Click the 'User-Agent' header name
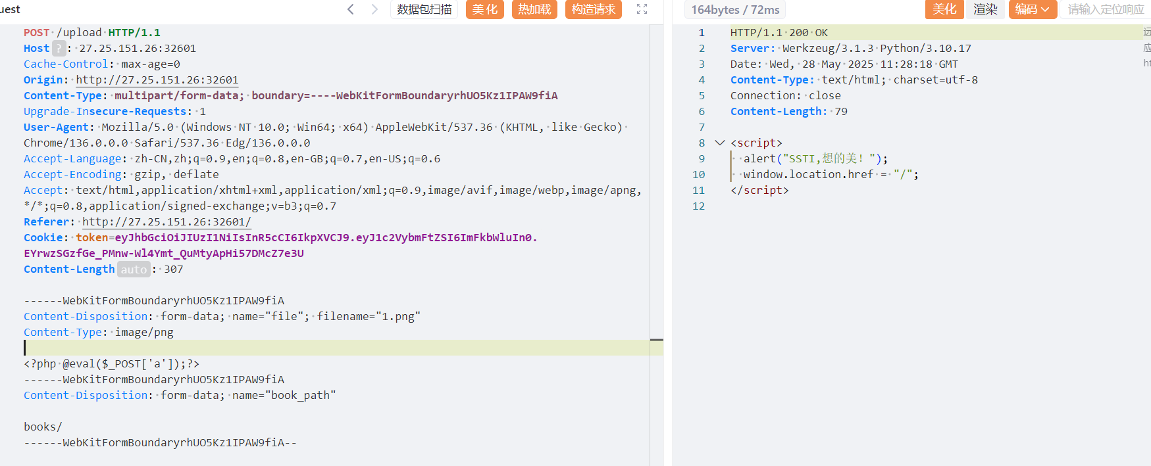 tap(56, 127)
